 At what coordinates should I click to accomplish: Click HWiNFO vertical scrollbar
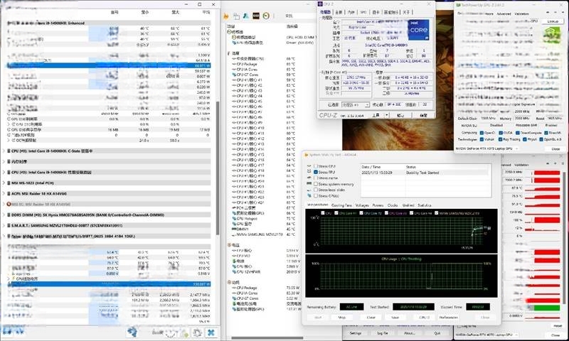click(218, 168)
